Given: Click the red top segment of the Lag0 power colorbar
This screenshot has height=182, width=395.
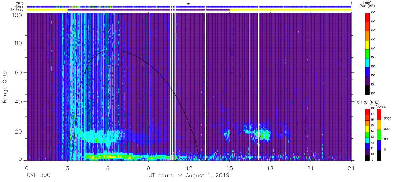Looking at the screenshot, I should click(x=368, y=17).
